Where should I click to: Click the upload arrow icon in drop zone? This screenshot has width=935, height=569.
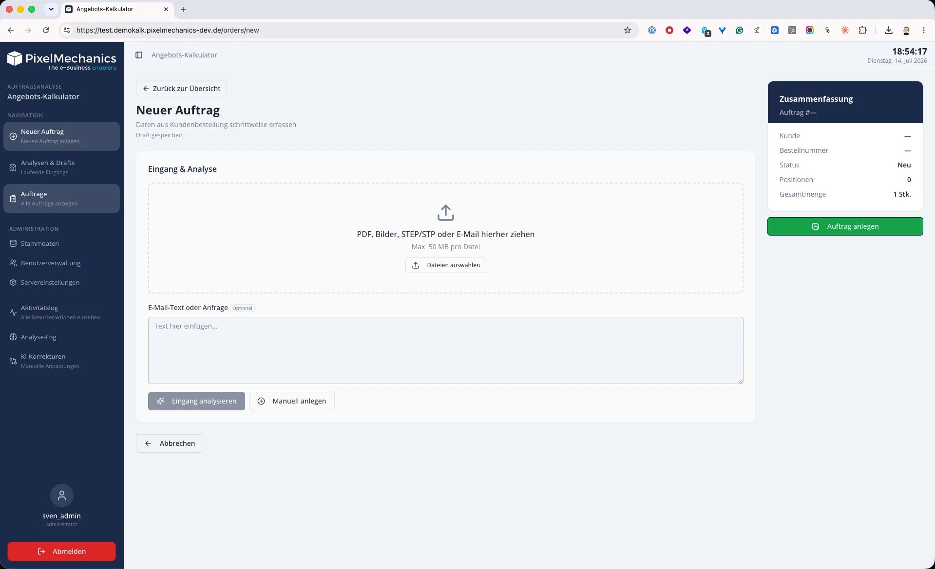click(x=445, y=213)
